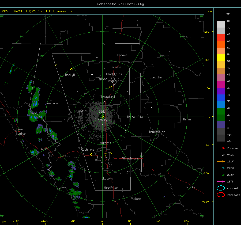This screenshot has height=225, width=241.
Task: Click the '18TS' legend text
Action: (x=230, y=182)
